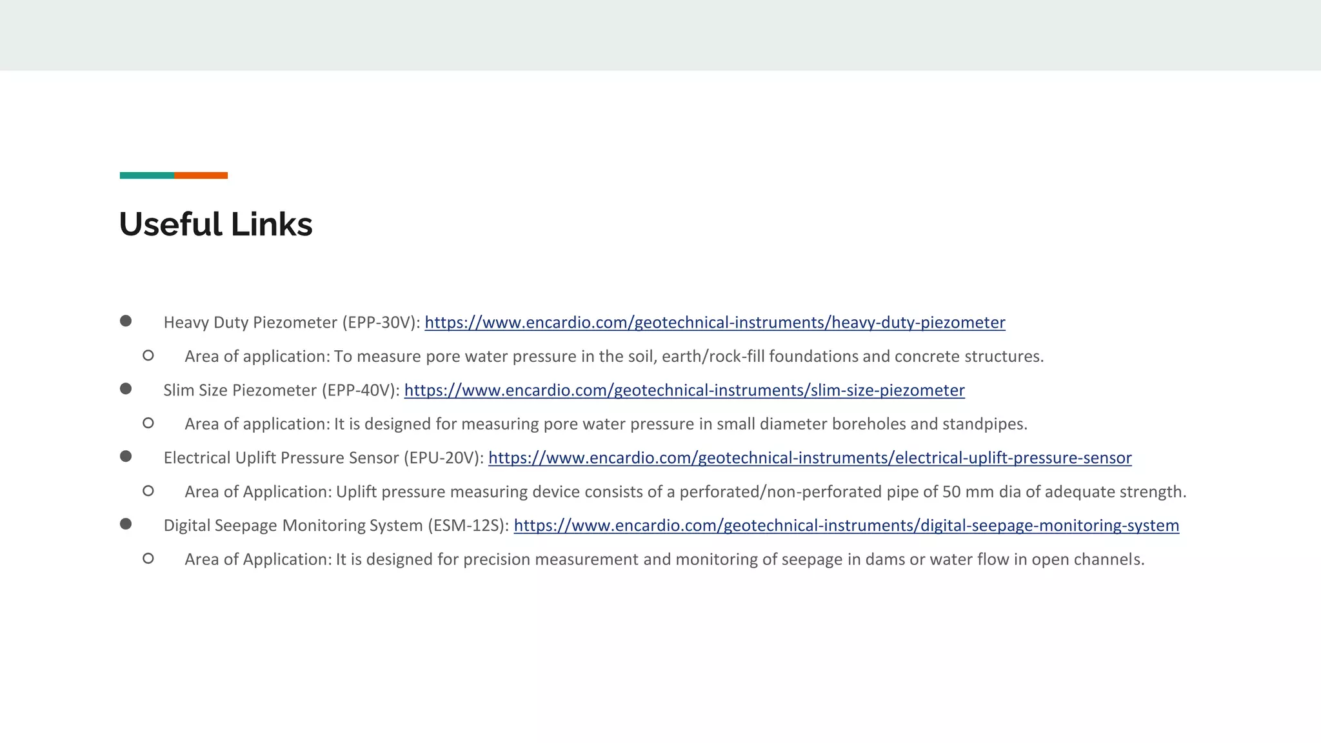Viewport: 1321px width, 743px height.
Task: Click the bullet beside Electrical Uplift Pressure Sensor
Action: coord(126,456)
